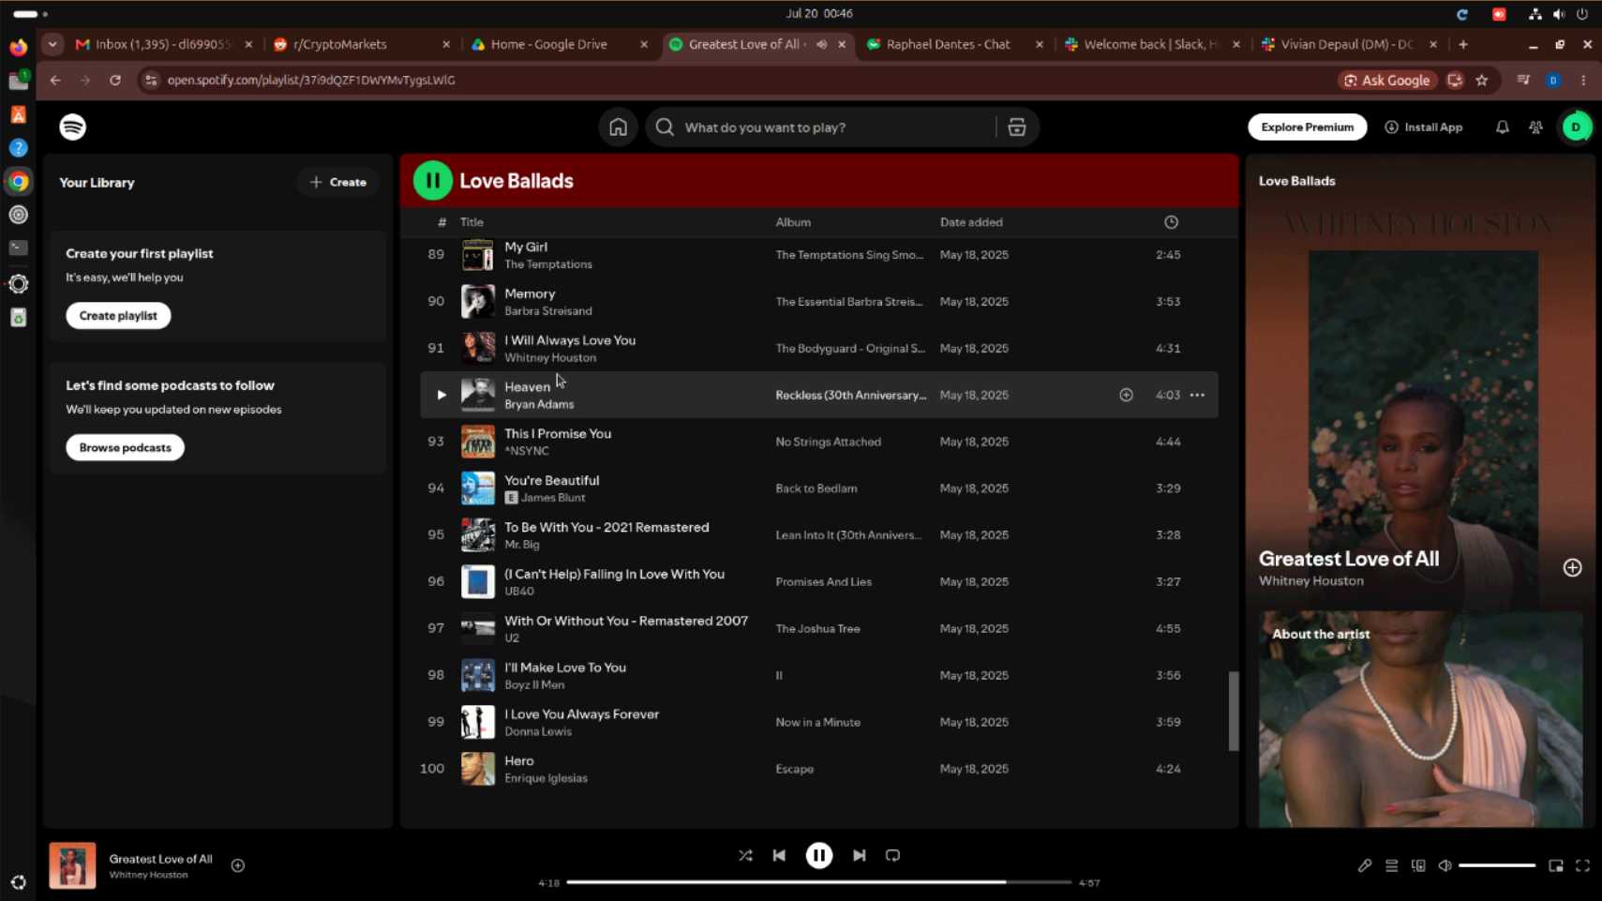The image size is (1602, 901).
Task: Open the Chrome tab search dropdown
Action: point(52,44)
